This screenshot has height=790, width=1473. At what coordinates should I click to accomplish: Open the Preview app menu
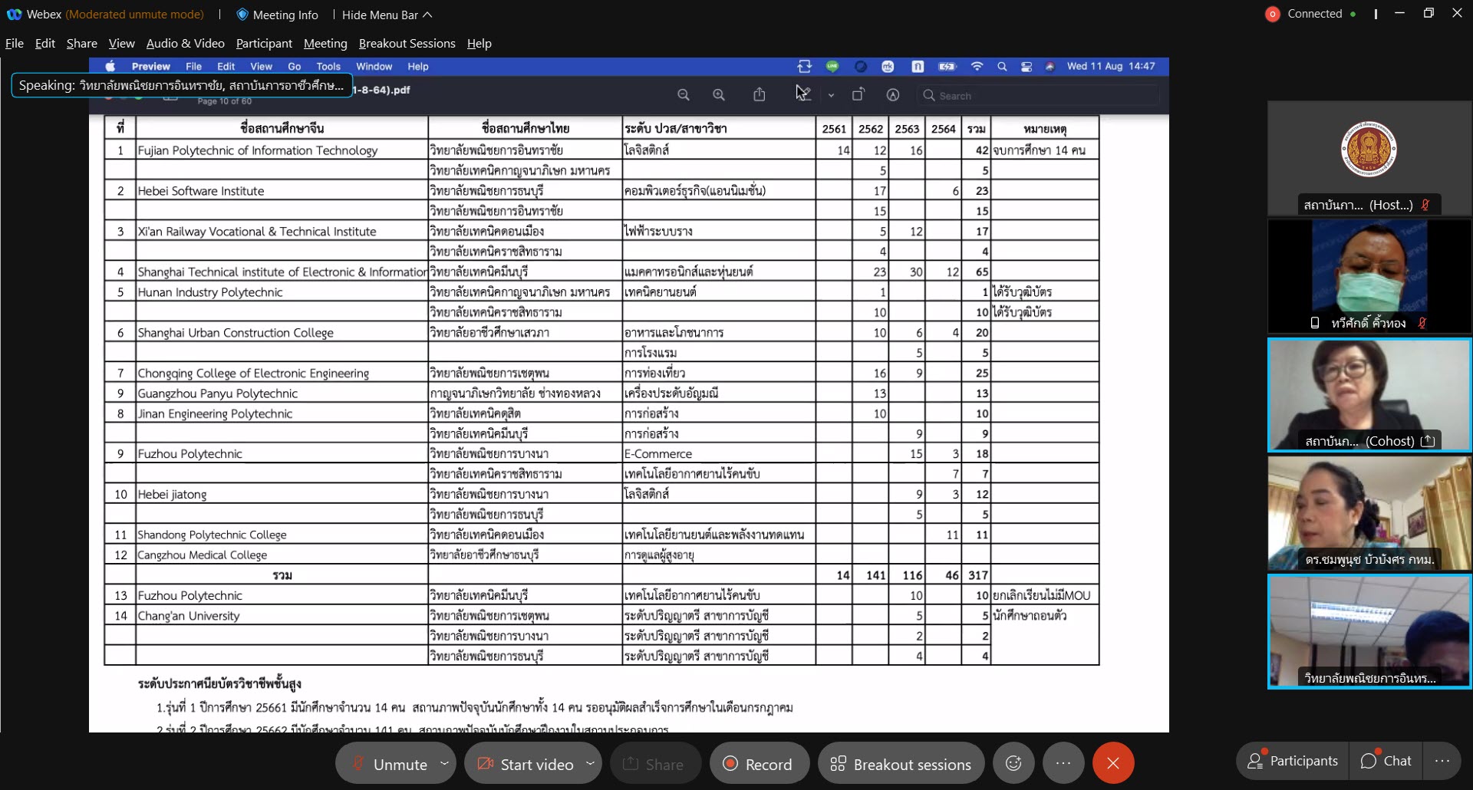point(150,67)
